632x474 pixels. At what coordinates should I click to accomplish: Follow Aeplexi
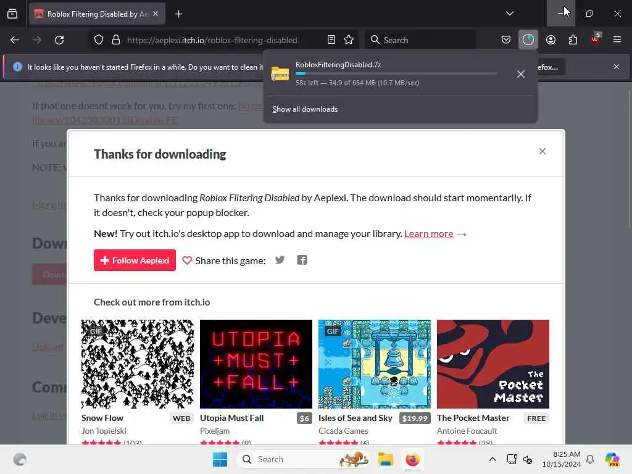tap(135, 260)
